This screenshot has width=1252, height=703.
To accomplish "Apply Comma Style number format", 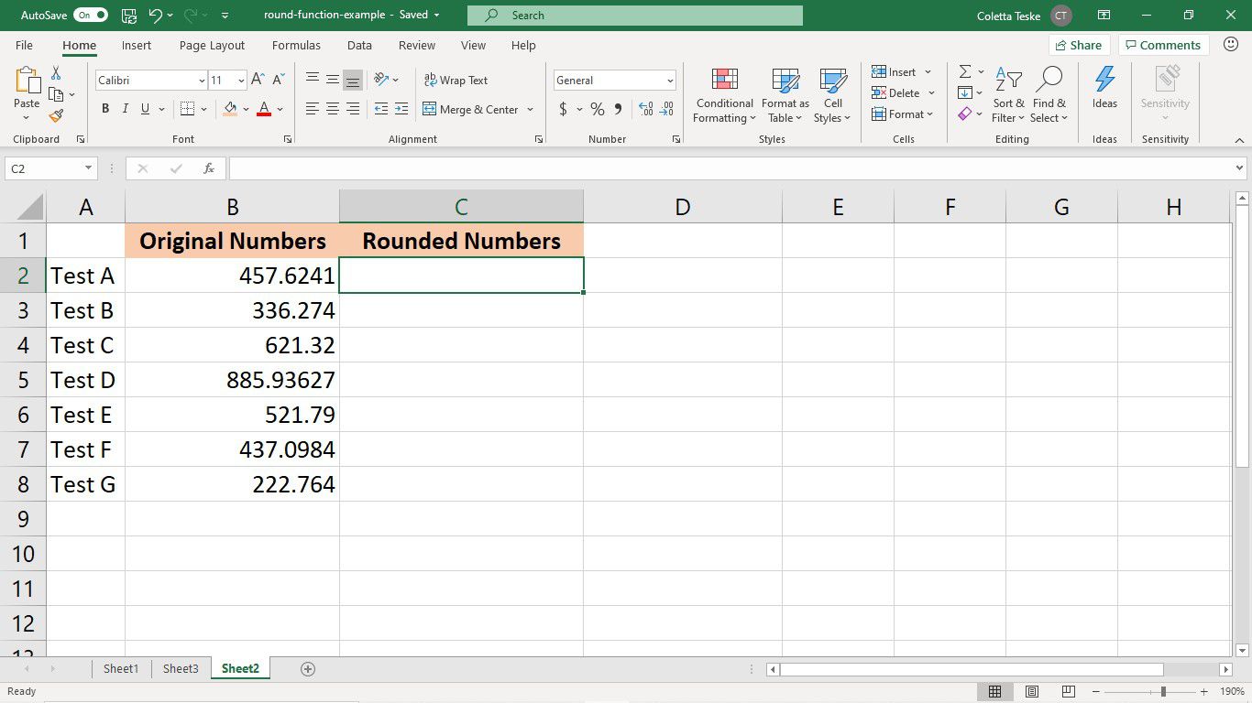I will tap(619, 109).
